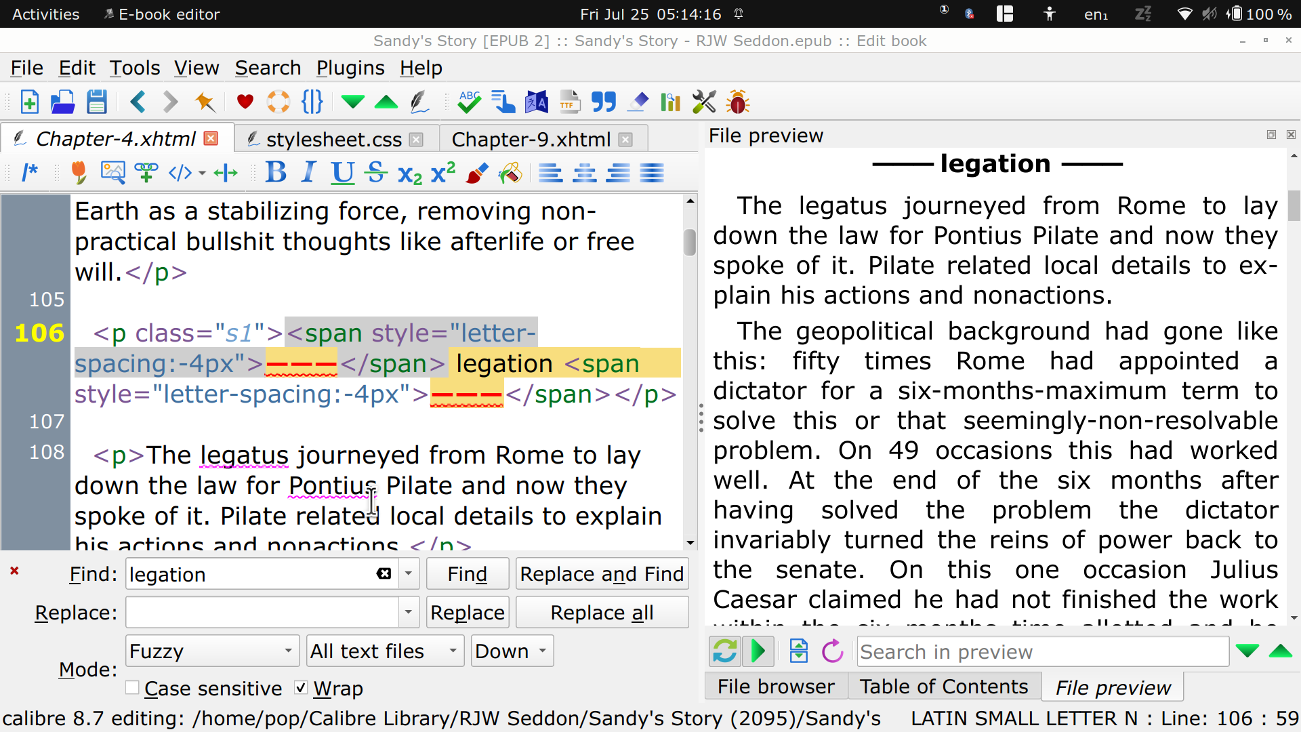
Task: Open the Fuzzy mode dropdown
Action: [x=212, y=651]
